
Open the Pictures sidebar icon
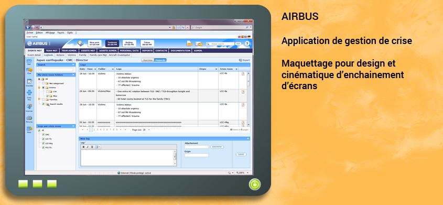[x=29, y=118]
